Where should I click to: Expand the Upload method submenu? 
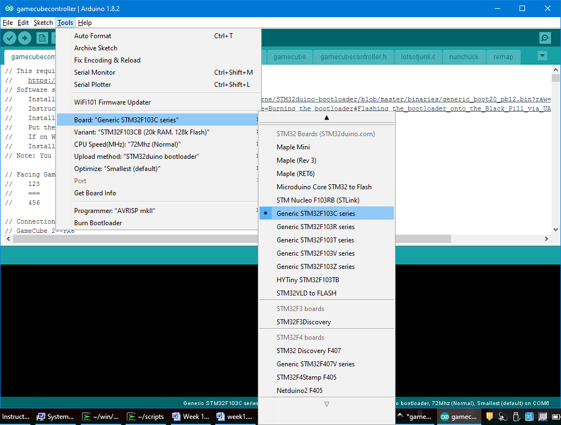158,157
